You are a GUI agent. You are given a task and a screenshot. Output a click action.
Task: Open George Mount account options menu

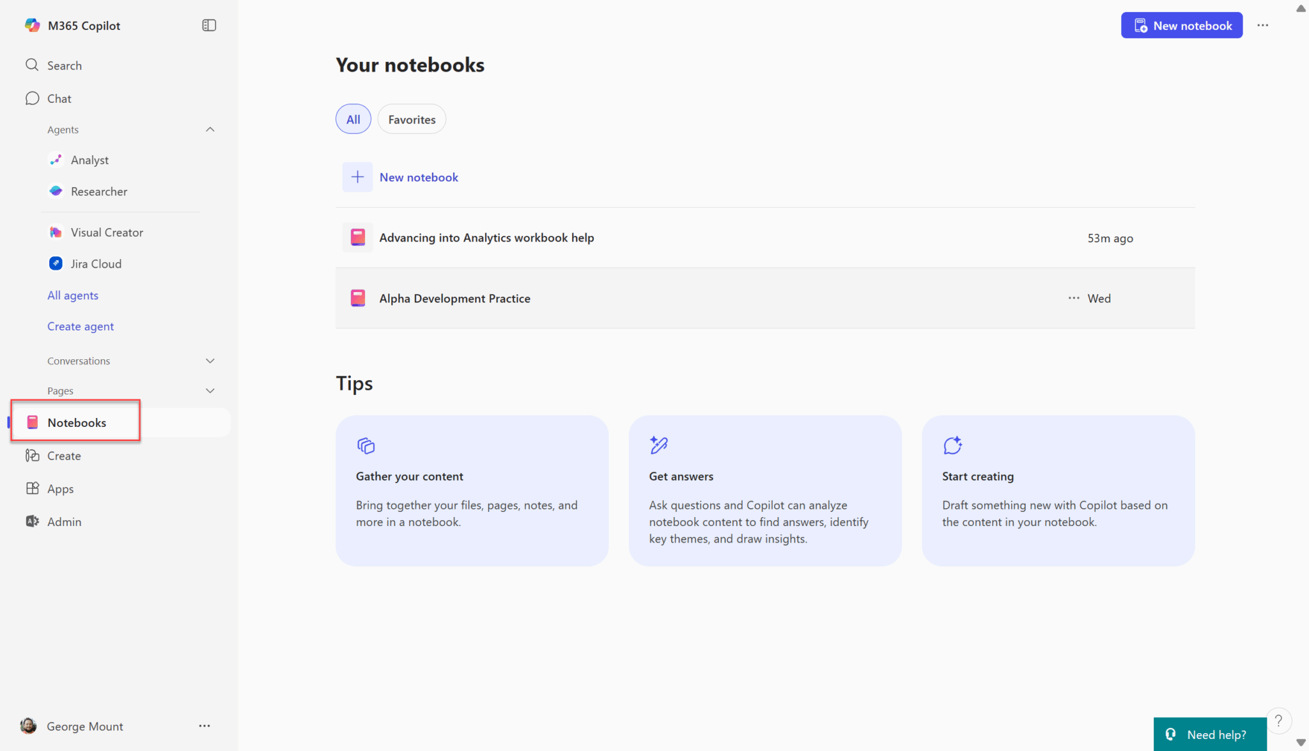pos(205,726)
